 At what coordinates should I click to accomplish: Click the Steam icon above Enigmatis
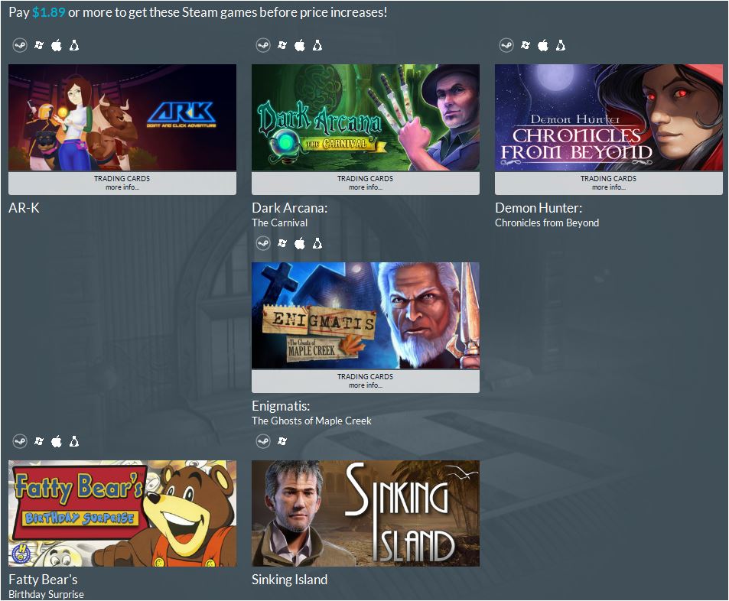click(x=263, y=244)
